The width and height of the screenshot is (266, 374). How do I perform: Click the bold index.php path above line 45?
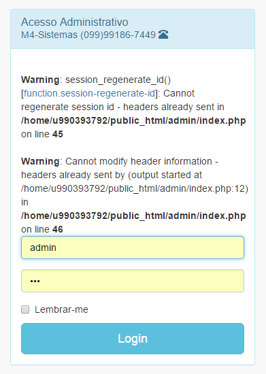coord(133,120)
